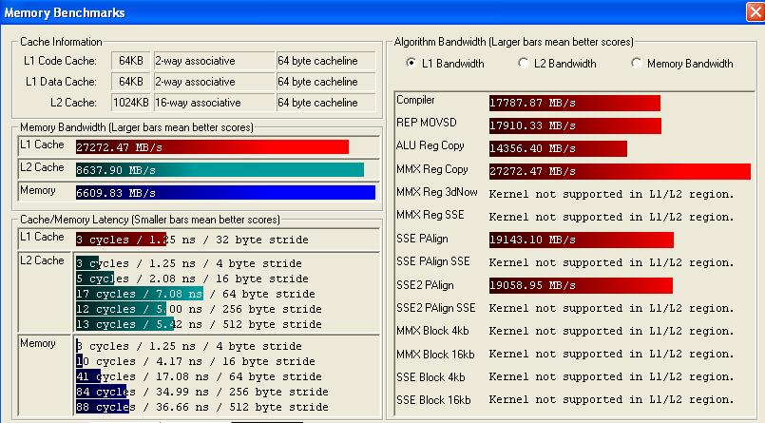Screen dimensions: 765x423
Task: Click the Memory Benchmarks title bar text
Action: point(65,12)
